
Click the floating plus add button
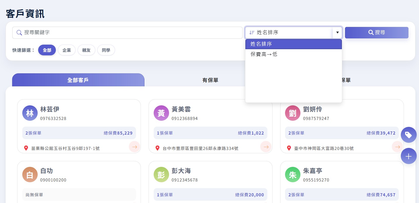(x=408, y=156)
